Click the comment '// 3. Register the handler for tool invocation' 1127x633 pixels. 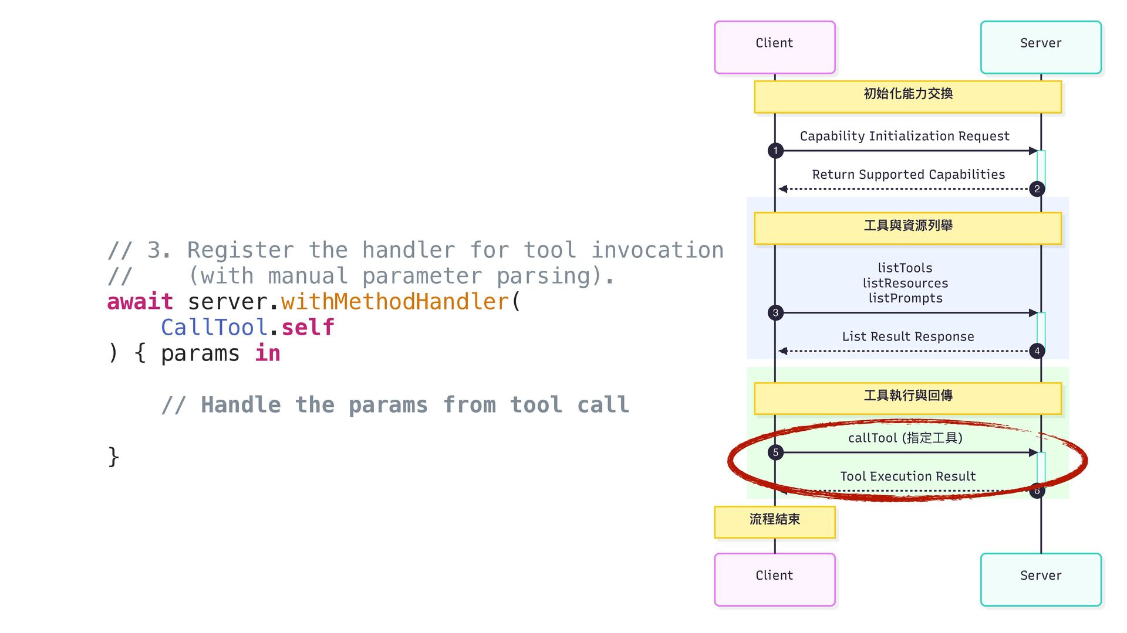[416, 250]
